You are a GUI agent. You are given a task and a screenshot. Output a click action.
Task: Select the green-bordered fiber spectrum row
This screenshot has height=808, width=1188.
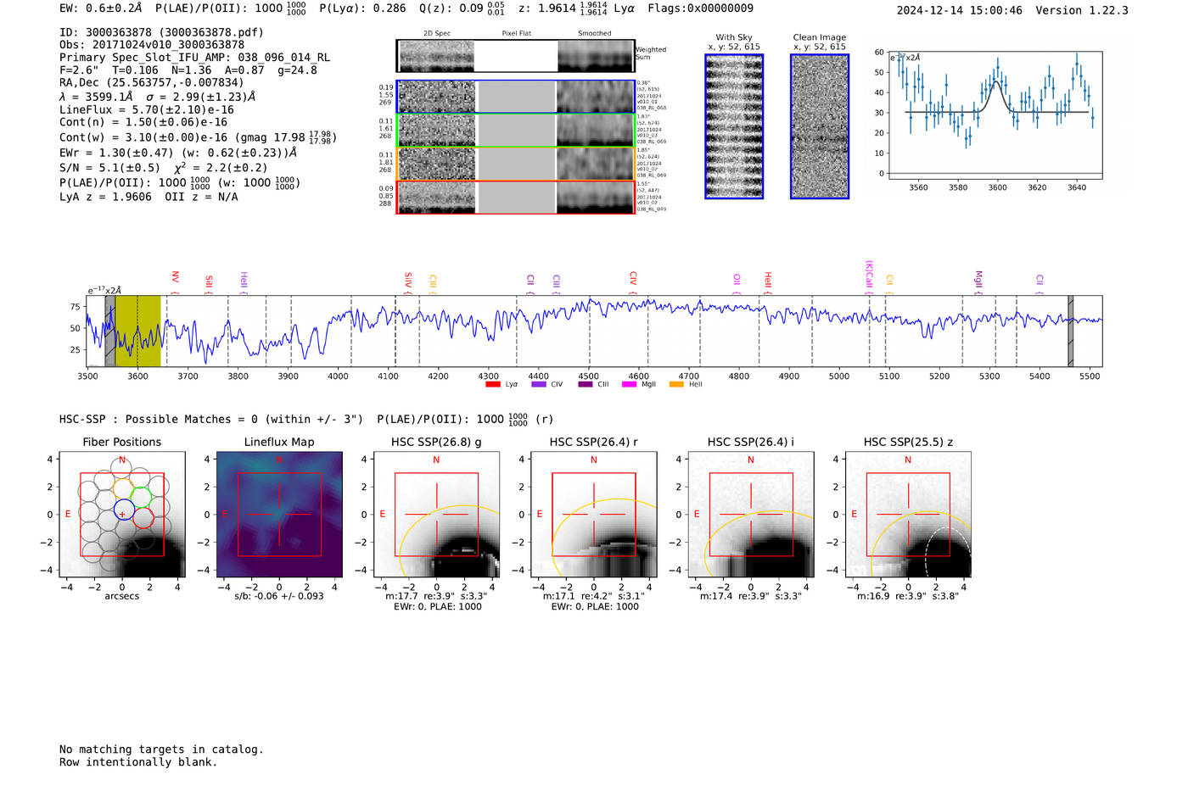tap(515, 130)
